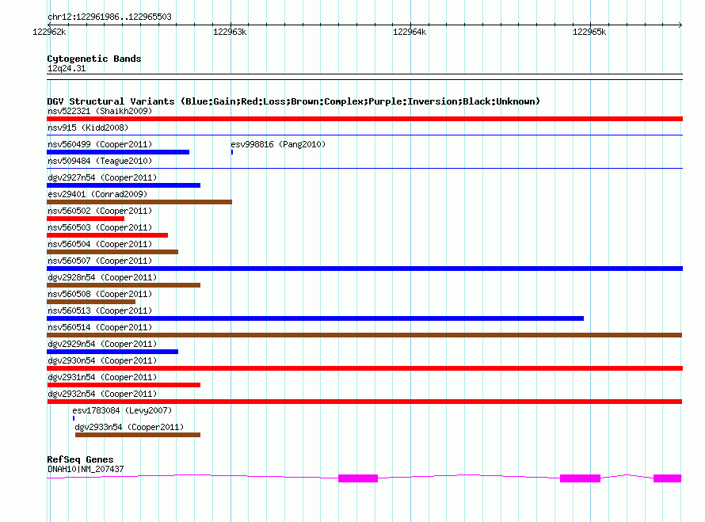The width and height of the screenshot is (705, 522).
Task: Click the 122962k ruler label
Action: click(49, 32)
